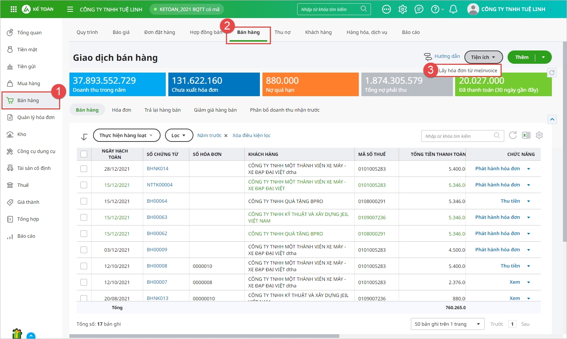567x339 pixels.
Task: Open the settings gear in header
Action: pyautogui.click(x=403, y=9)
